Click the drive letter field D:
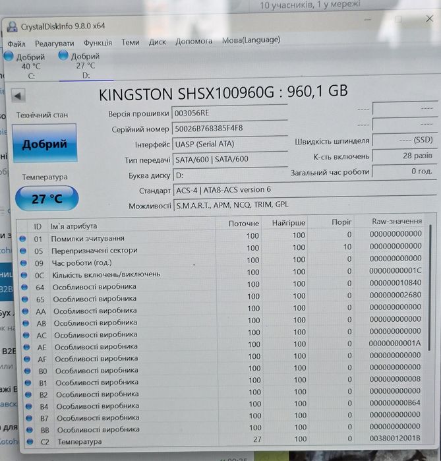The image size is (441, 461). point(231,175)
